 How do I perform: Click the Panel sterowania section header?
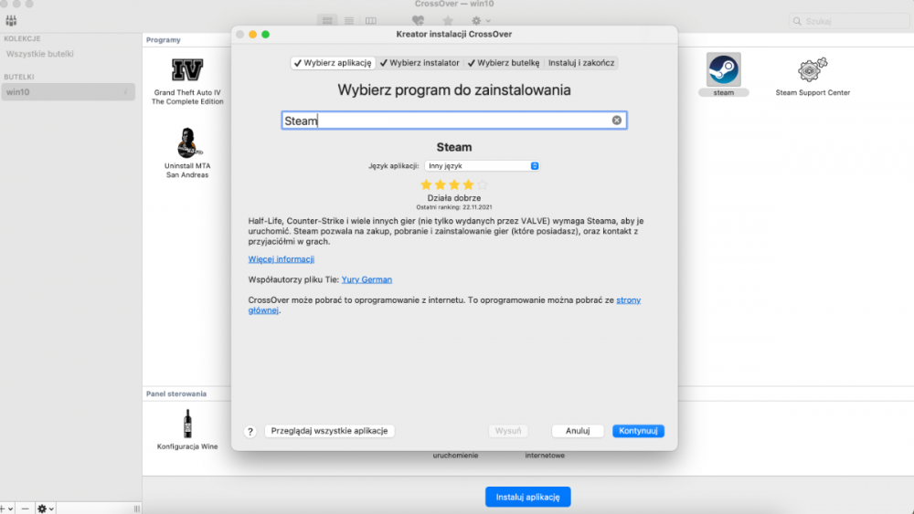[176, 394]
